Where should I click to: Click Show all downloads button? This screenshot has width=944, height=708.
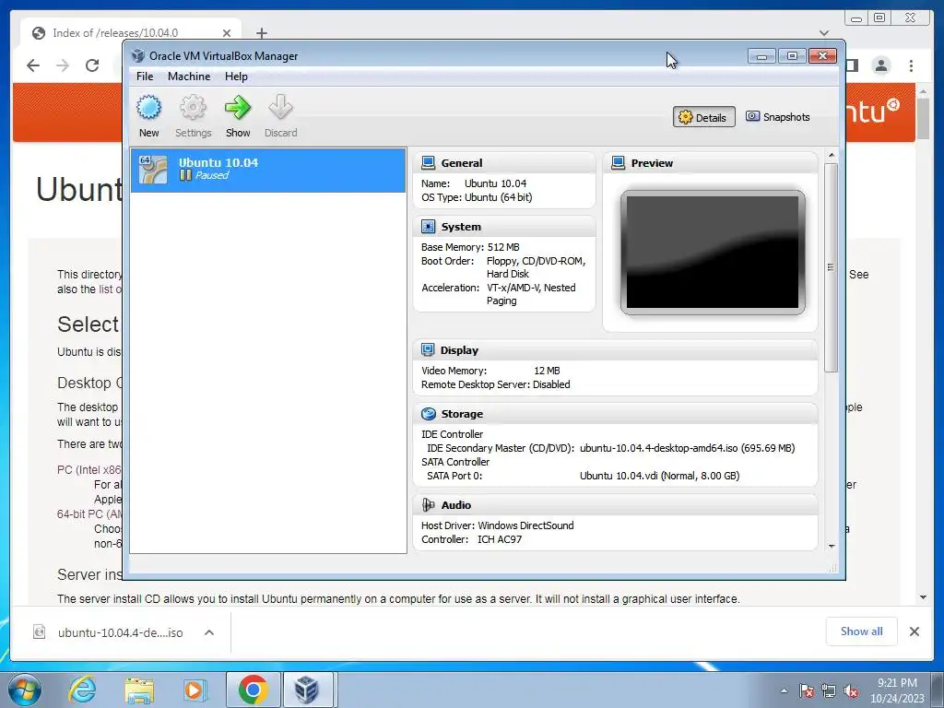[862, 631]
